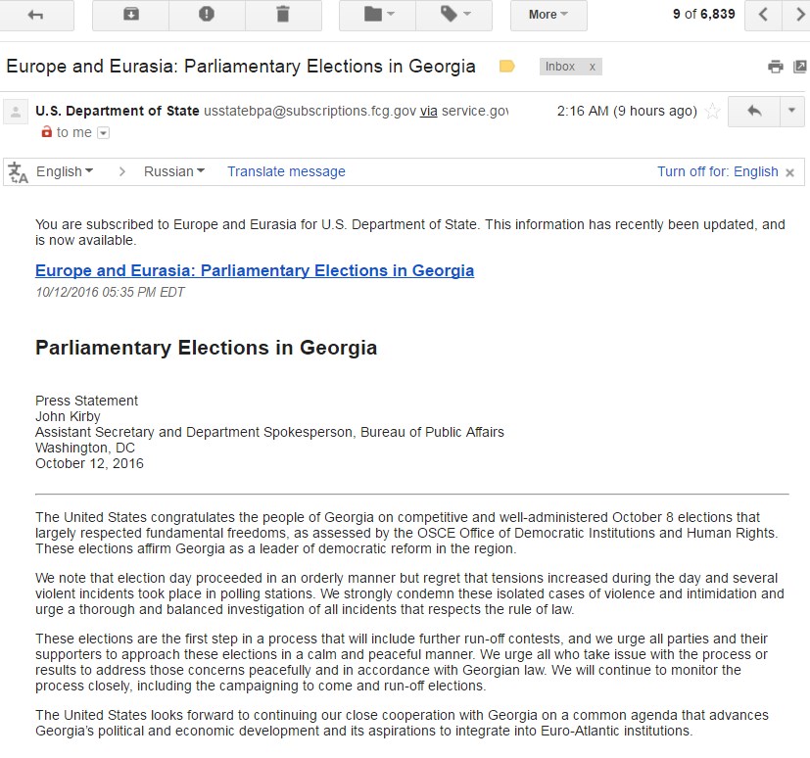The height and width of the screenshot is (758, 810).
Task: Star this message from U.S. Department of State
Action: 713,112
